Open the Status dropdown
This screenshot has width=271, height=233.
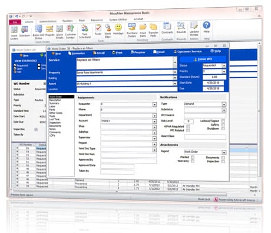click(224, 65)
